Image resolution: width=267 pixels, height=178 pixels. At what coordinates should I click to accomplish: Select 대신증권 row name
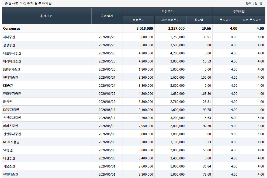point(9,158)
